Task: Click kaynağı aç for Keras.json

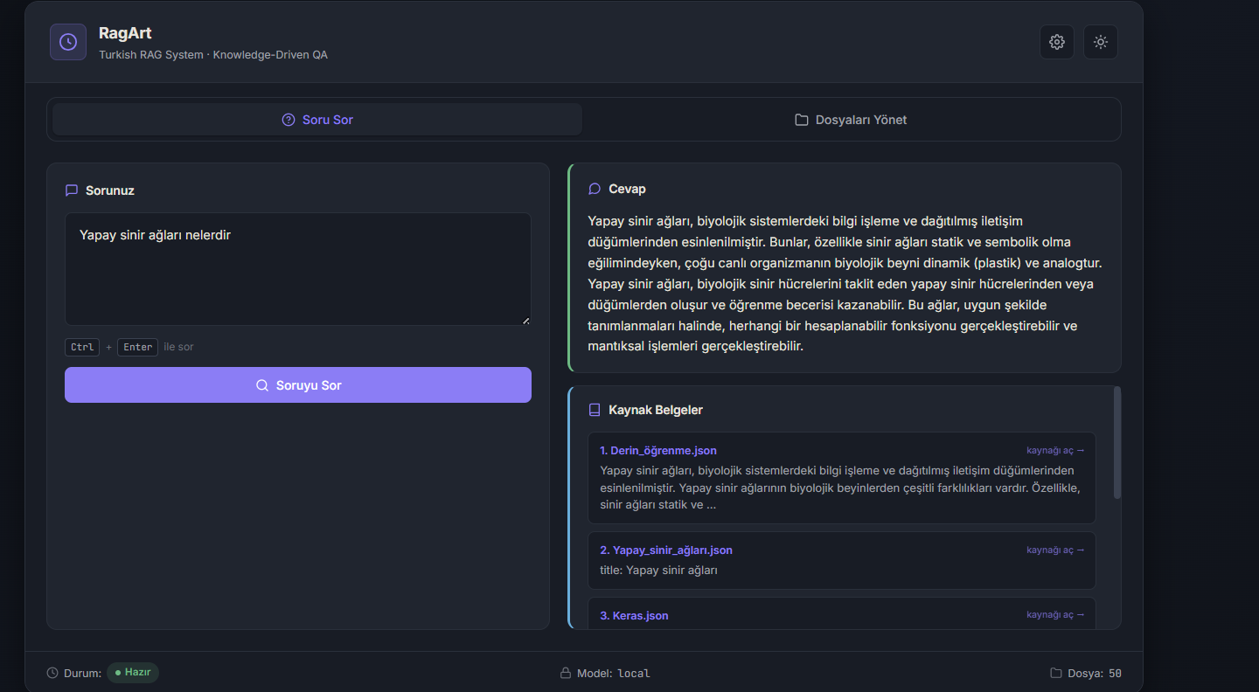Action: [x=1055, y=615]
